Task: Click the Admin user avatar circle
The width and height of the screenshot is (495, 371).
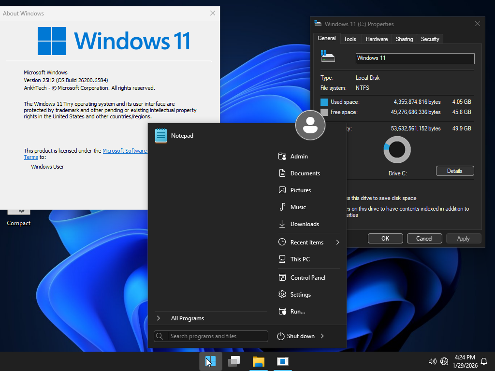Action: 310,125
